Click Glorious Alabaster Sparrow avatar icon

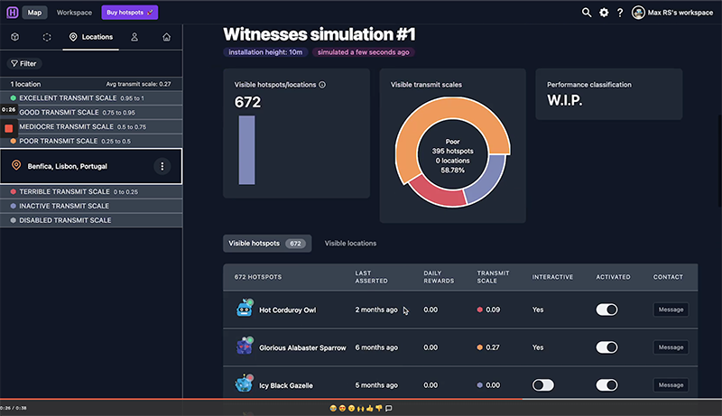pyautogui.click(x=245, y=346)
